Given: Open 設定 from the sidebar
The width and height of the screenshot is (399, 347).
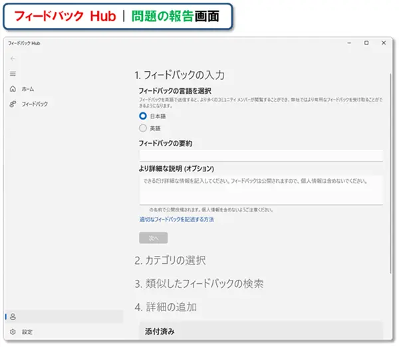Looking at the screenshot, I should 27,332.
